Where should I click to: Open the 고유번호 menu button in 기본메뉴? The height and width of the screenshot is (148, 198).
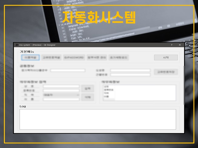tap(51, 57)
